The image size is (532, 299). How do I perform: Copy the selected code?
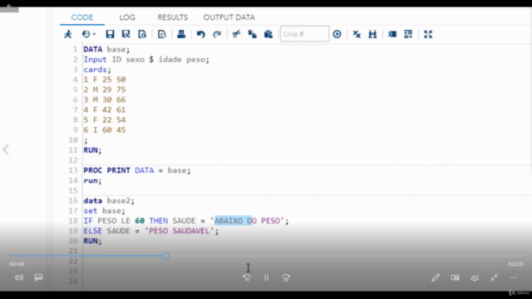pyautogui.click(x=252, y=34)
